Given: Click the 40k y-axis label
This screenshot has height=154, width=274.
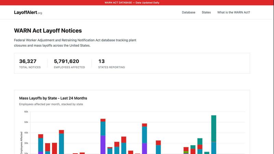Looking at the screenshot, I should click(x=26, y=133).
